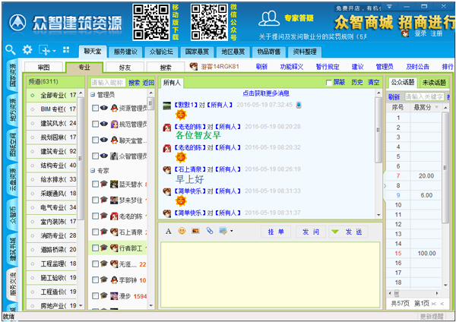Click the magnifier search icon in toolbar
456x322 pixels.
[11, 50]
